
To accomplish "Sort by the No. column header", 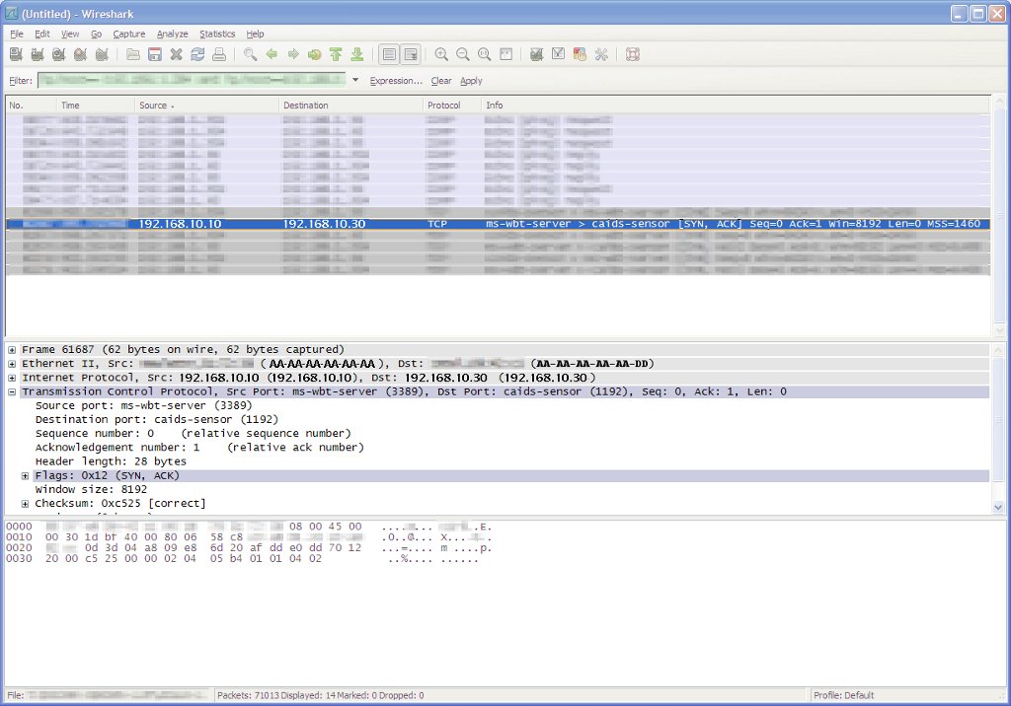I will 32,105.
